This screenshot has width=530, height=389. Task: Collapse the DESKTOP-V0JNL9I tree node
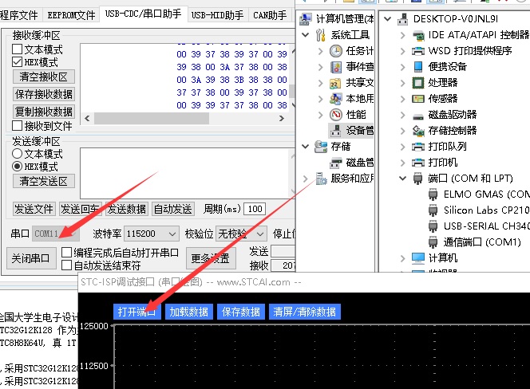point(387,19)
